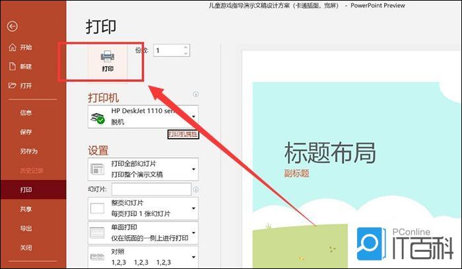Click the 打印全部幻灯片 slides icon

click(97, 169)
